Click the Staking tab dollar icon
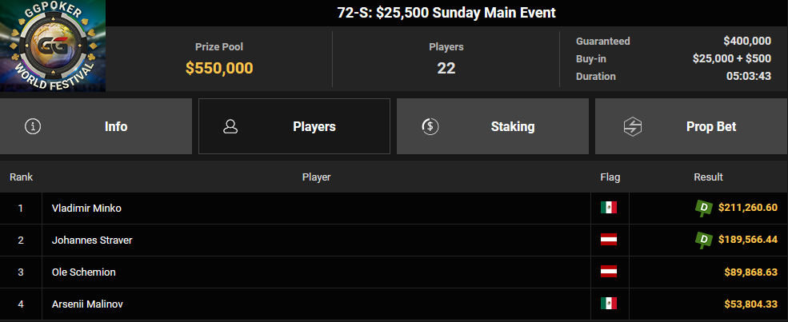Viewport: 788px width, 322px height. click(x=430, y=126)
